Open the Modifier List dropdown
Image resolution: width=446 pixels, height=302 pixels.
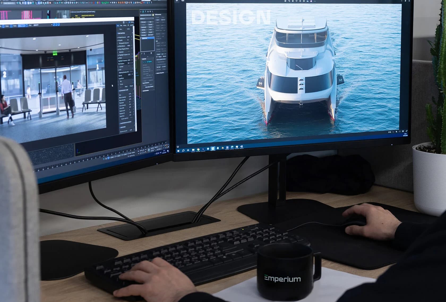click(x=146, y=19)
